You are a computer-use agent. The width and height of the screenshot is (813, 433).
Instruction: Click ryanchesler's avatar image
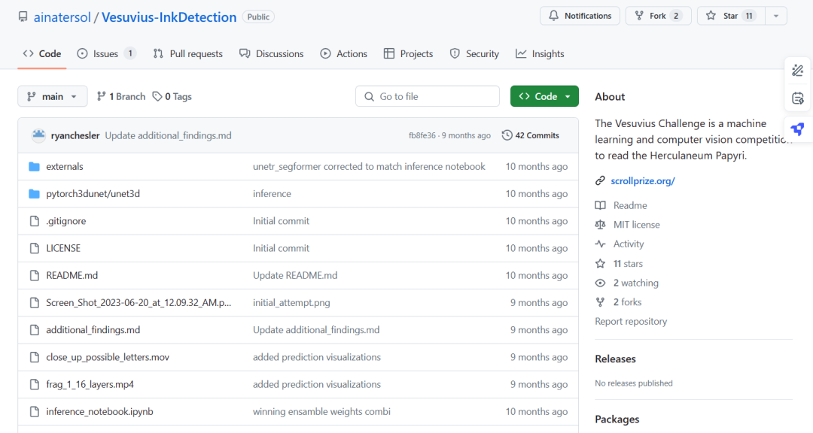coord(38,135)
